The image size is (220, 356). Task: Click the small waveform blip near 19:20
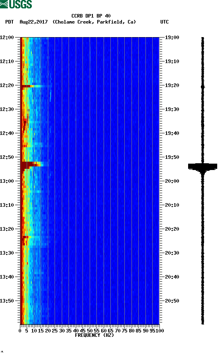[202, 87]
